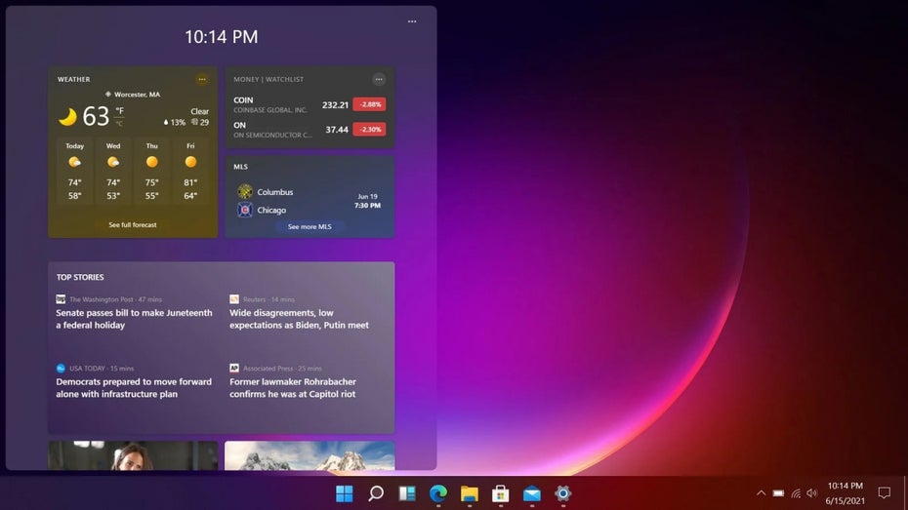Open Thu forecast column
Screen dimensions: 908x510
click(x=151, y=171)
